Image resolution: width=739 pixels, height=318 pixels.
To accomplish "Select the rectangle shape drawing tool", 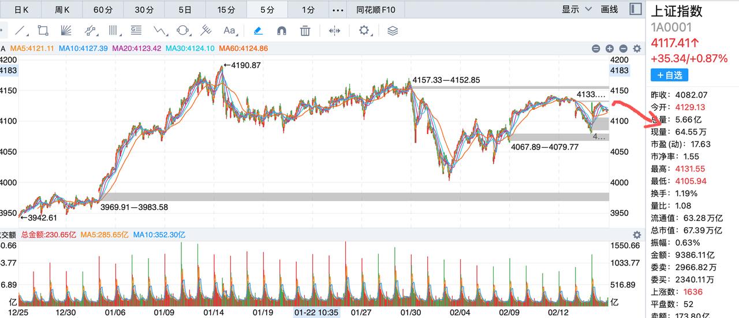I will [43, 30].
